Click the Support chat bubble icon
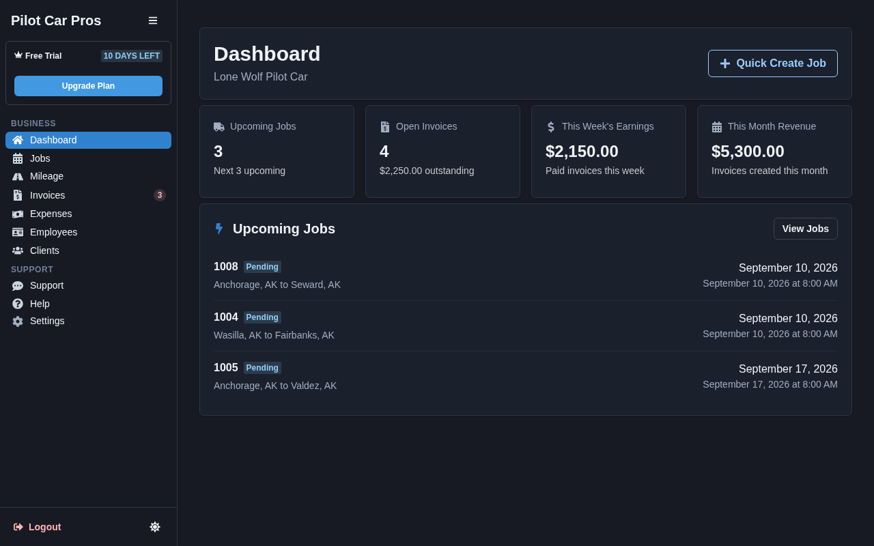874x546 pixels. point(18,285)
